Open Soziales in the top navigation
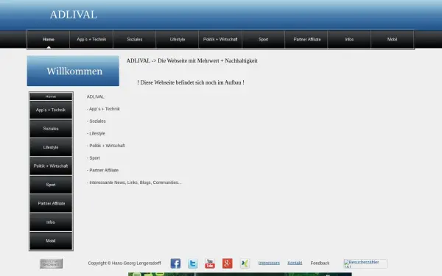The height and width of the screenshot is (276, 442). (x=135, y=40)
